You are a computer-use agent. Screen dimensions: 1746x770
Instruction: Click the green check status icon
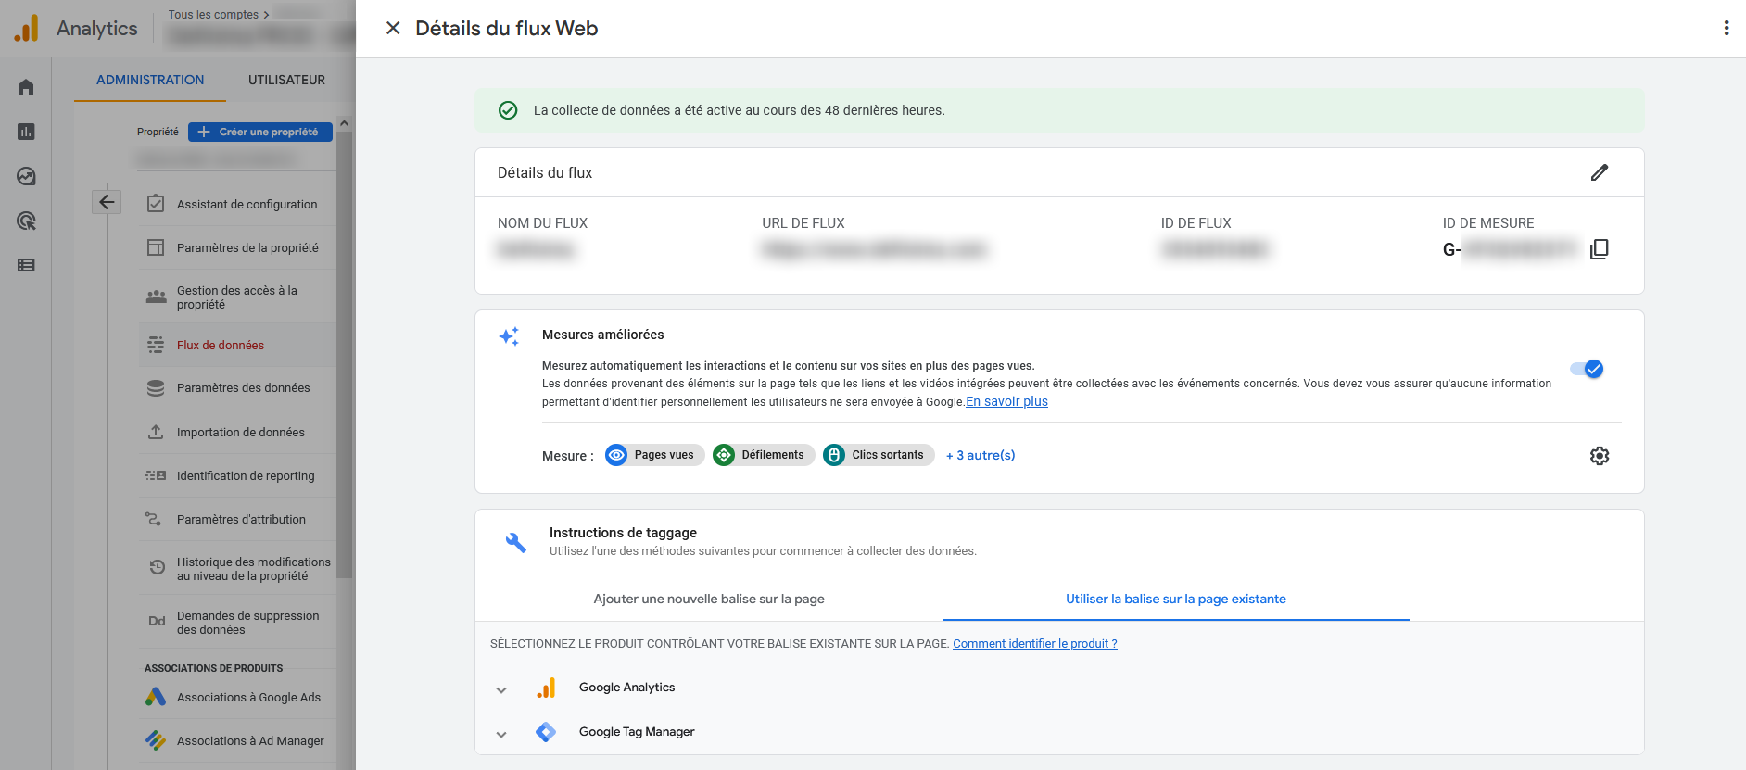pyautogui.click(x=508, y=110)
